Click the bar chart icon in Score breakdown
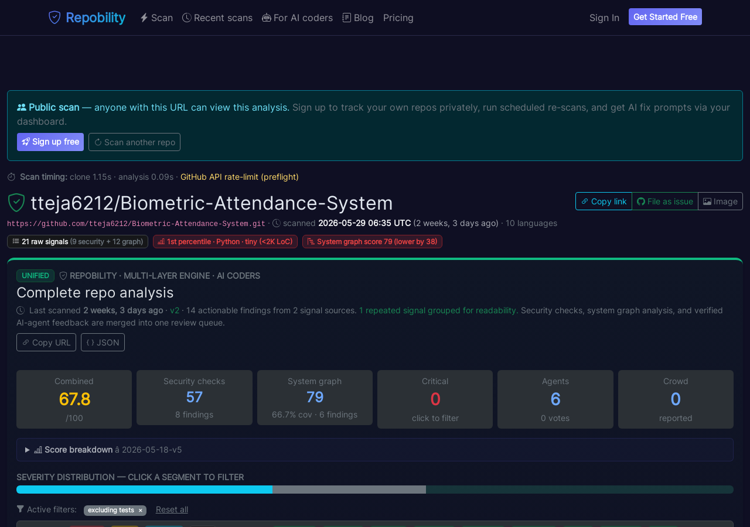 (38, 450)
